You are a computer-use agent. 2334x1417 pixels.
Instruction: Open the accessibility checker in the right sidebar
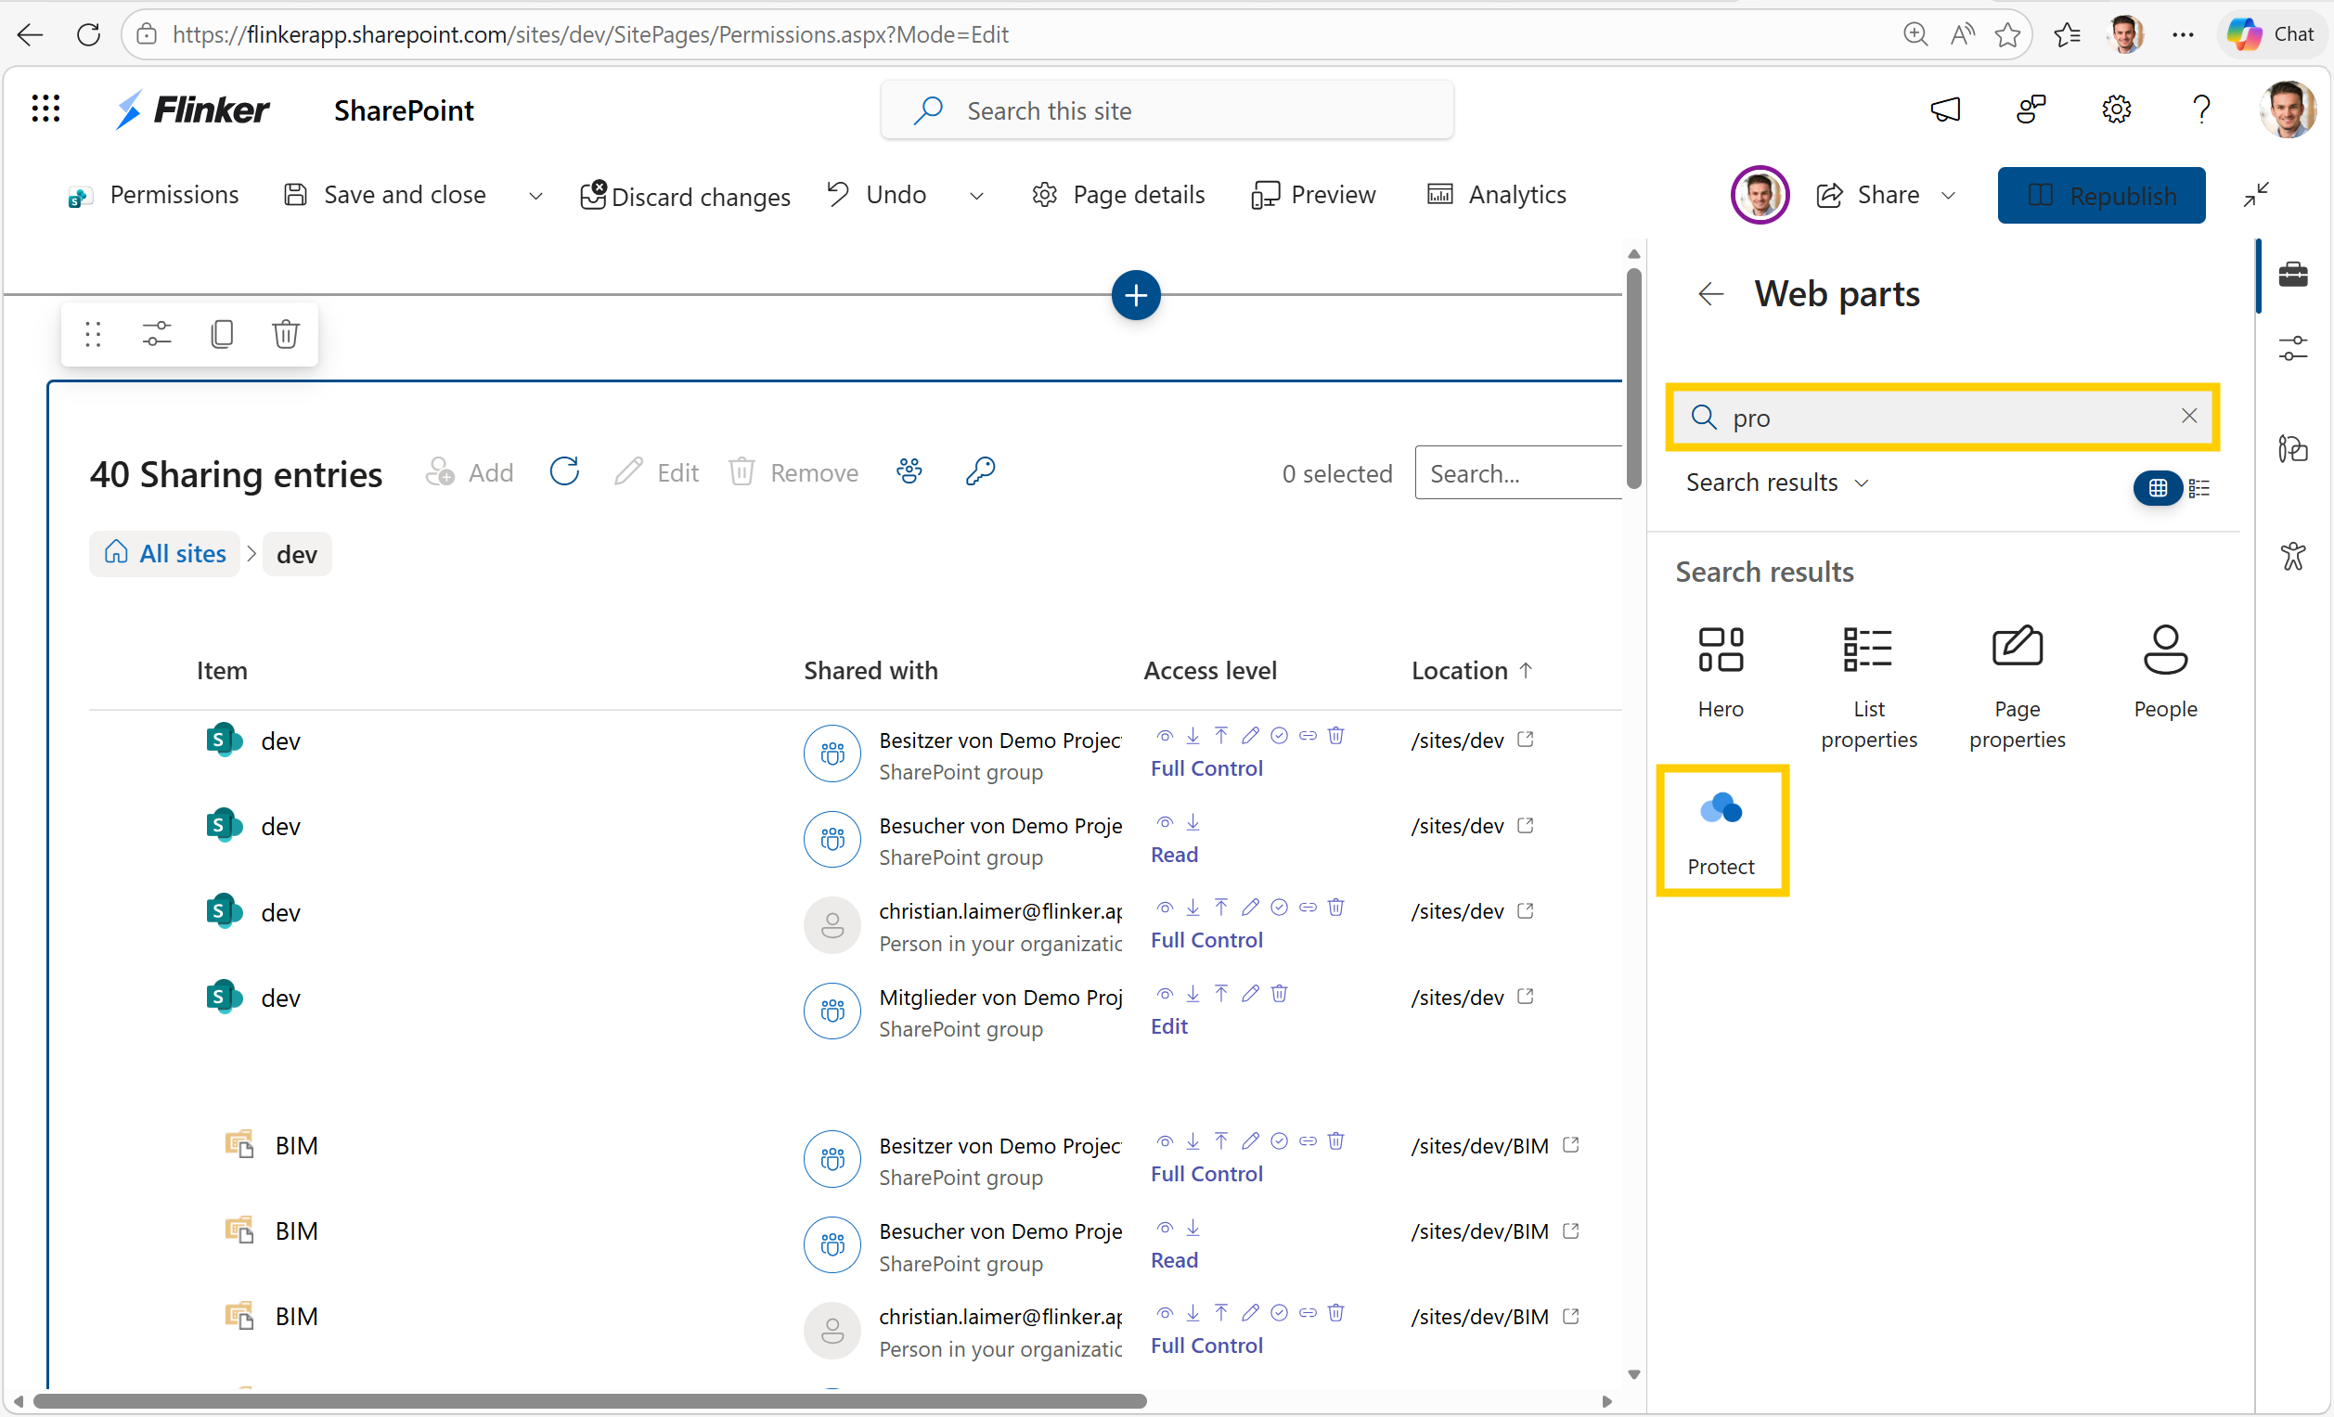click(2295, 555)
